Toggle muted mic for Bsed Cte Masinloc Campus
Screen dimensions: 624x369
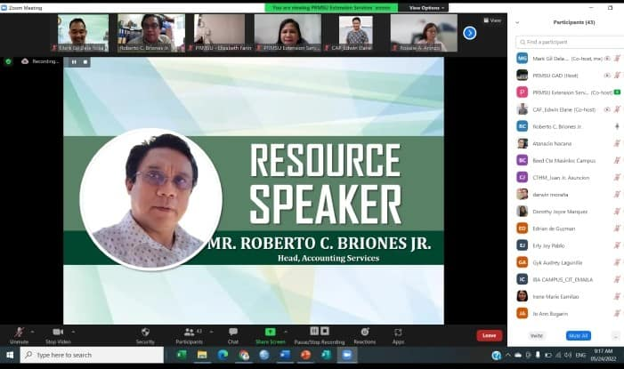coord(617,161)
